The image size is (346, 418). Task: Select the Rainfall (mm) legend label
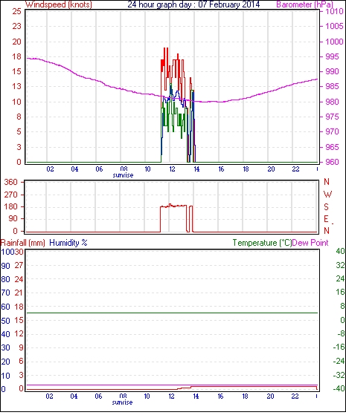click(23, 243)
